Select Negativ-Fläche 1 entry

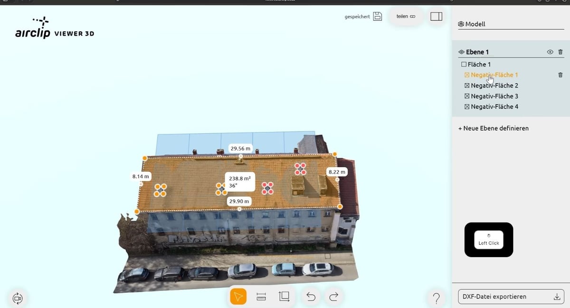click(x=494, y=75)
